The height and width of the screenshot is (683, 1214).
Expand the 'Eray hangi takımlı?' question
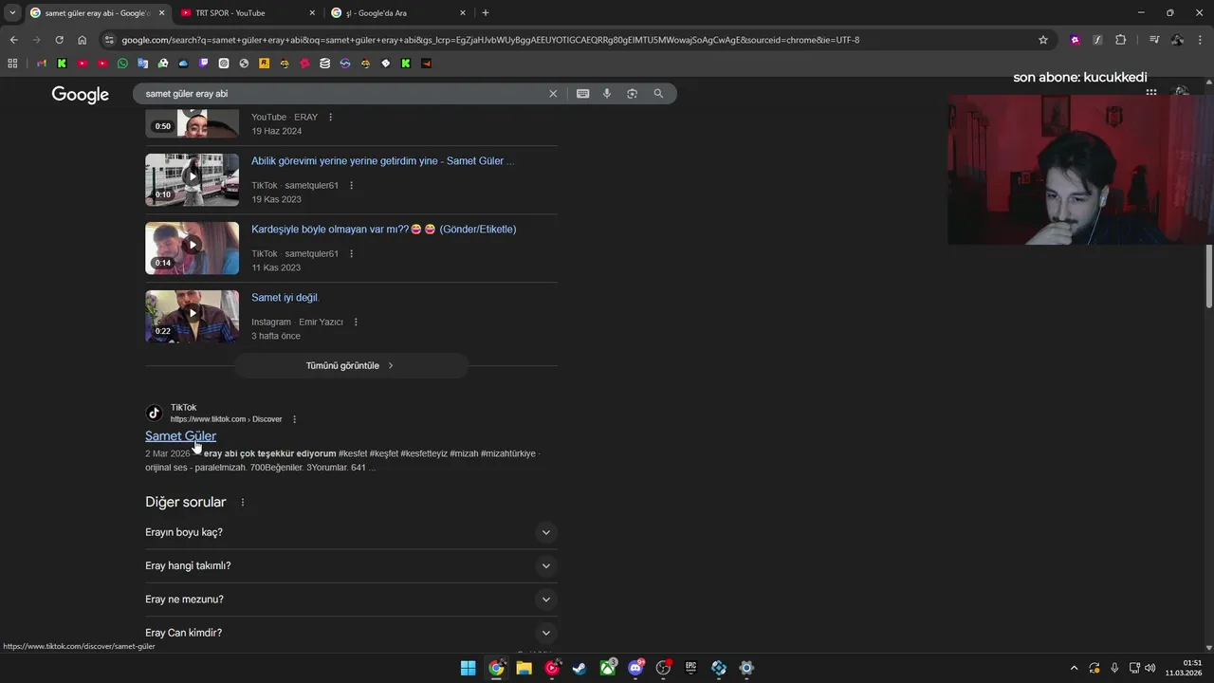point(351,565)
